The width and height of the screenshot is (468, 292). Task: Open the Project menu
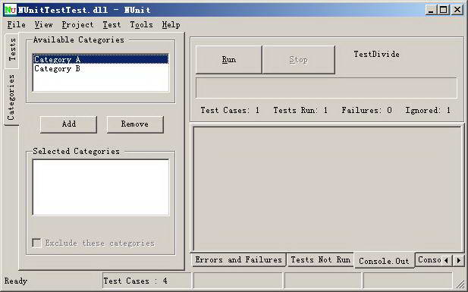point(77,25)
